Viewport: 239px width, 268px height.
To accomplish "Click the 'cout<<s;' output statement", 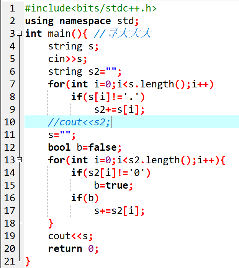I will coord(70,236).
